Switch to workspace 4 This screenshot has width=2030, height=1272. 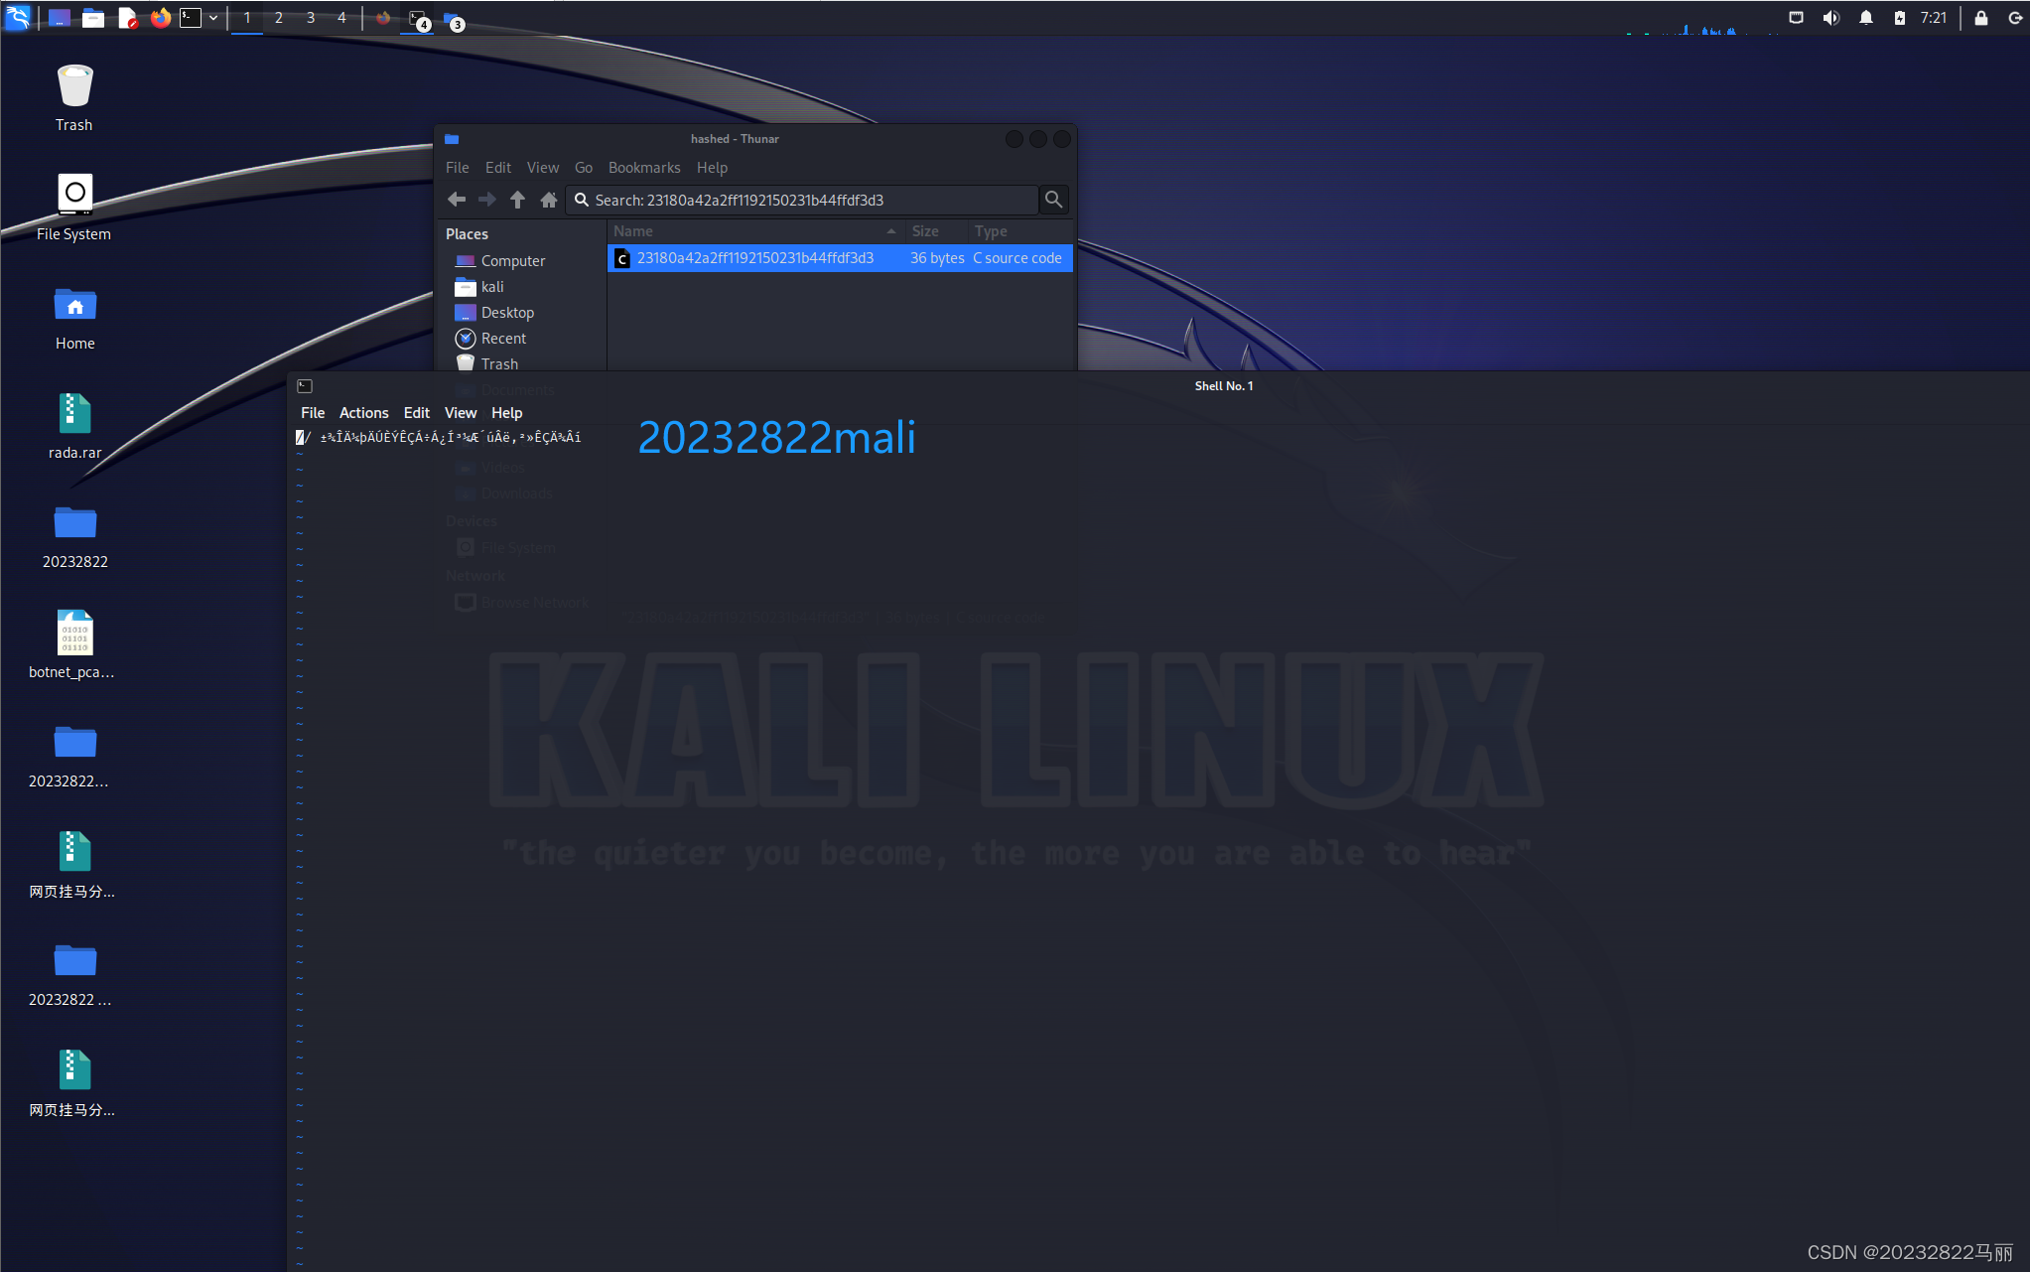[341, 18]
